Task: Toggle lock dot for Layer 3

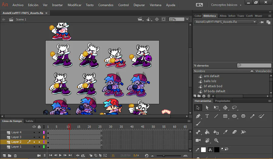Action: 39,137
